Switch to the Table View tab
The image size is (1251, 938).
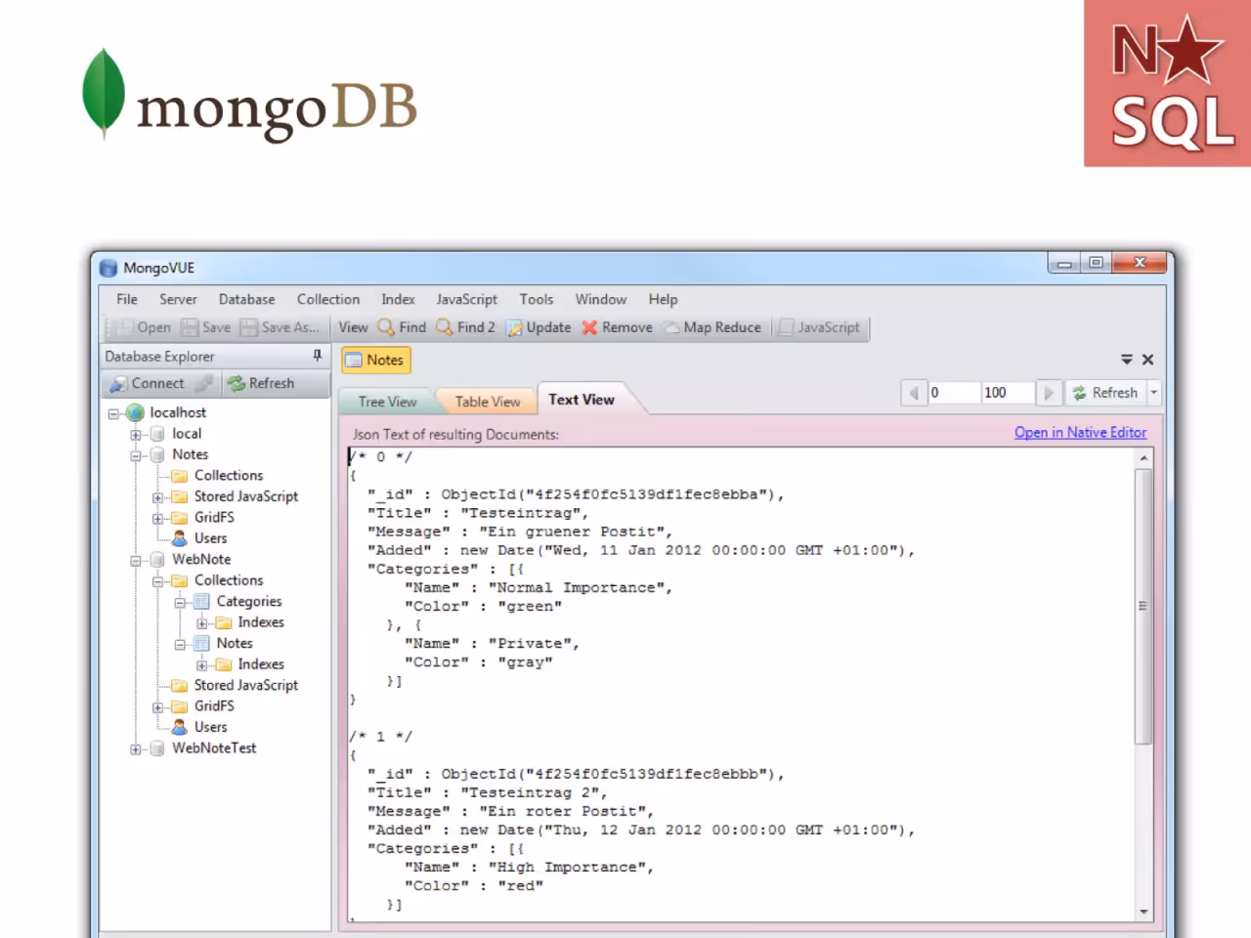488,402
